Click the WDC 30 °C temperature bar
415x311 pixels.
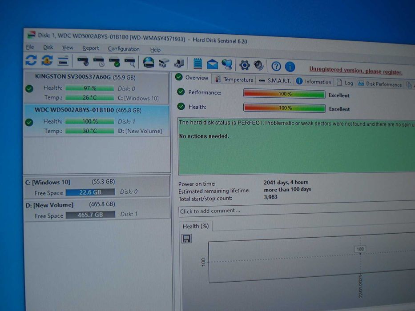pos(89,131)
